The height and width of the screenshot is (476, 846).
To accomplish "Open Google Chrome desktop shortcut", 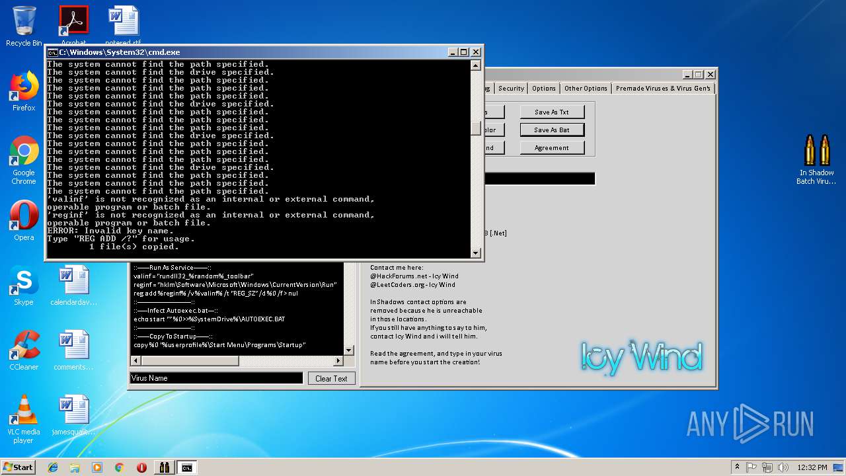I will pyautogui.click(x=24, y=161).
